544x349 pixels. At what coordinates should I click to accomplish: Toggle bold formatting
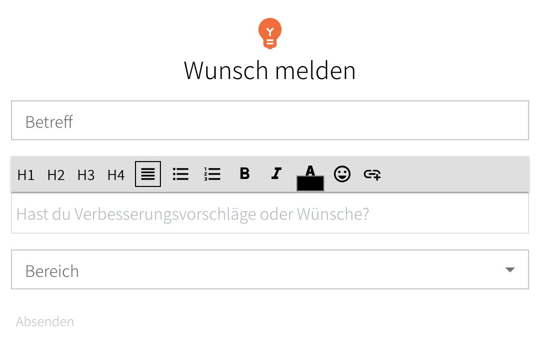[245, 174]
